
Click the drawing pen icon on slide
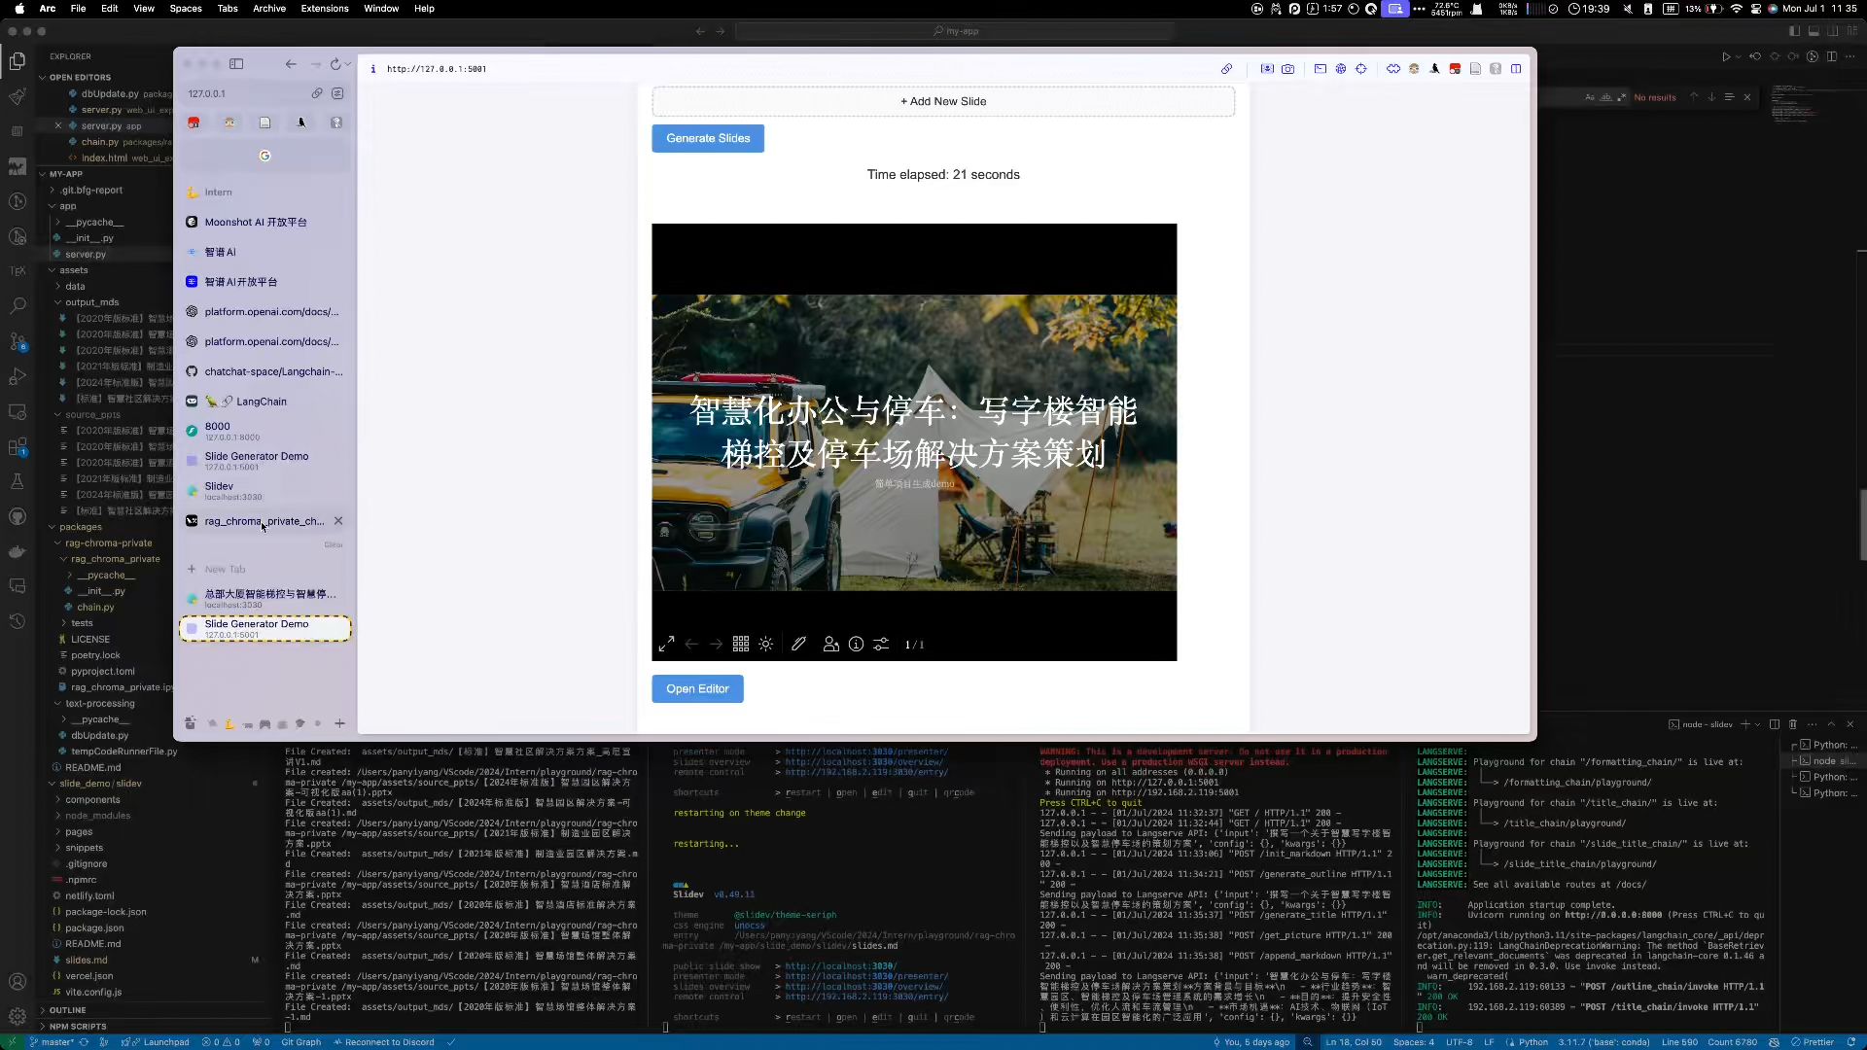(x=798, y=645)
